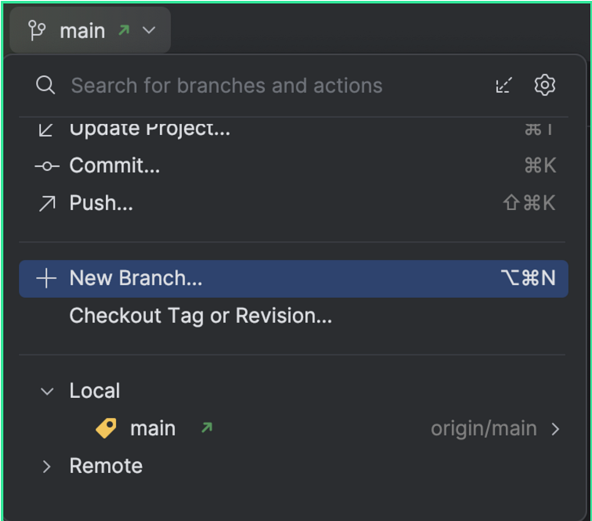
Task: Click the Commit node icon
Action: click(x=47, y=166)
